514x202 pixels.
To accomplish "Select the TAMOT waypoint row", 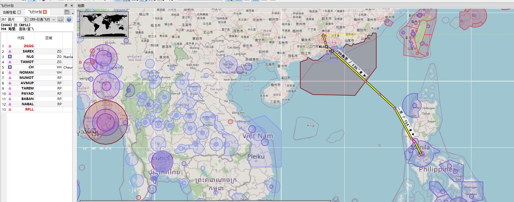I will (x=27, y=62).
